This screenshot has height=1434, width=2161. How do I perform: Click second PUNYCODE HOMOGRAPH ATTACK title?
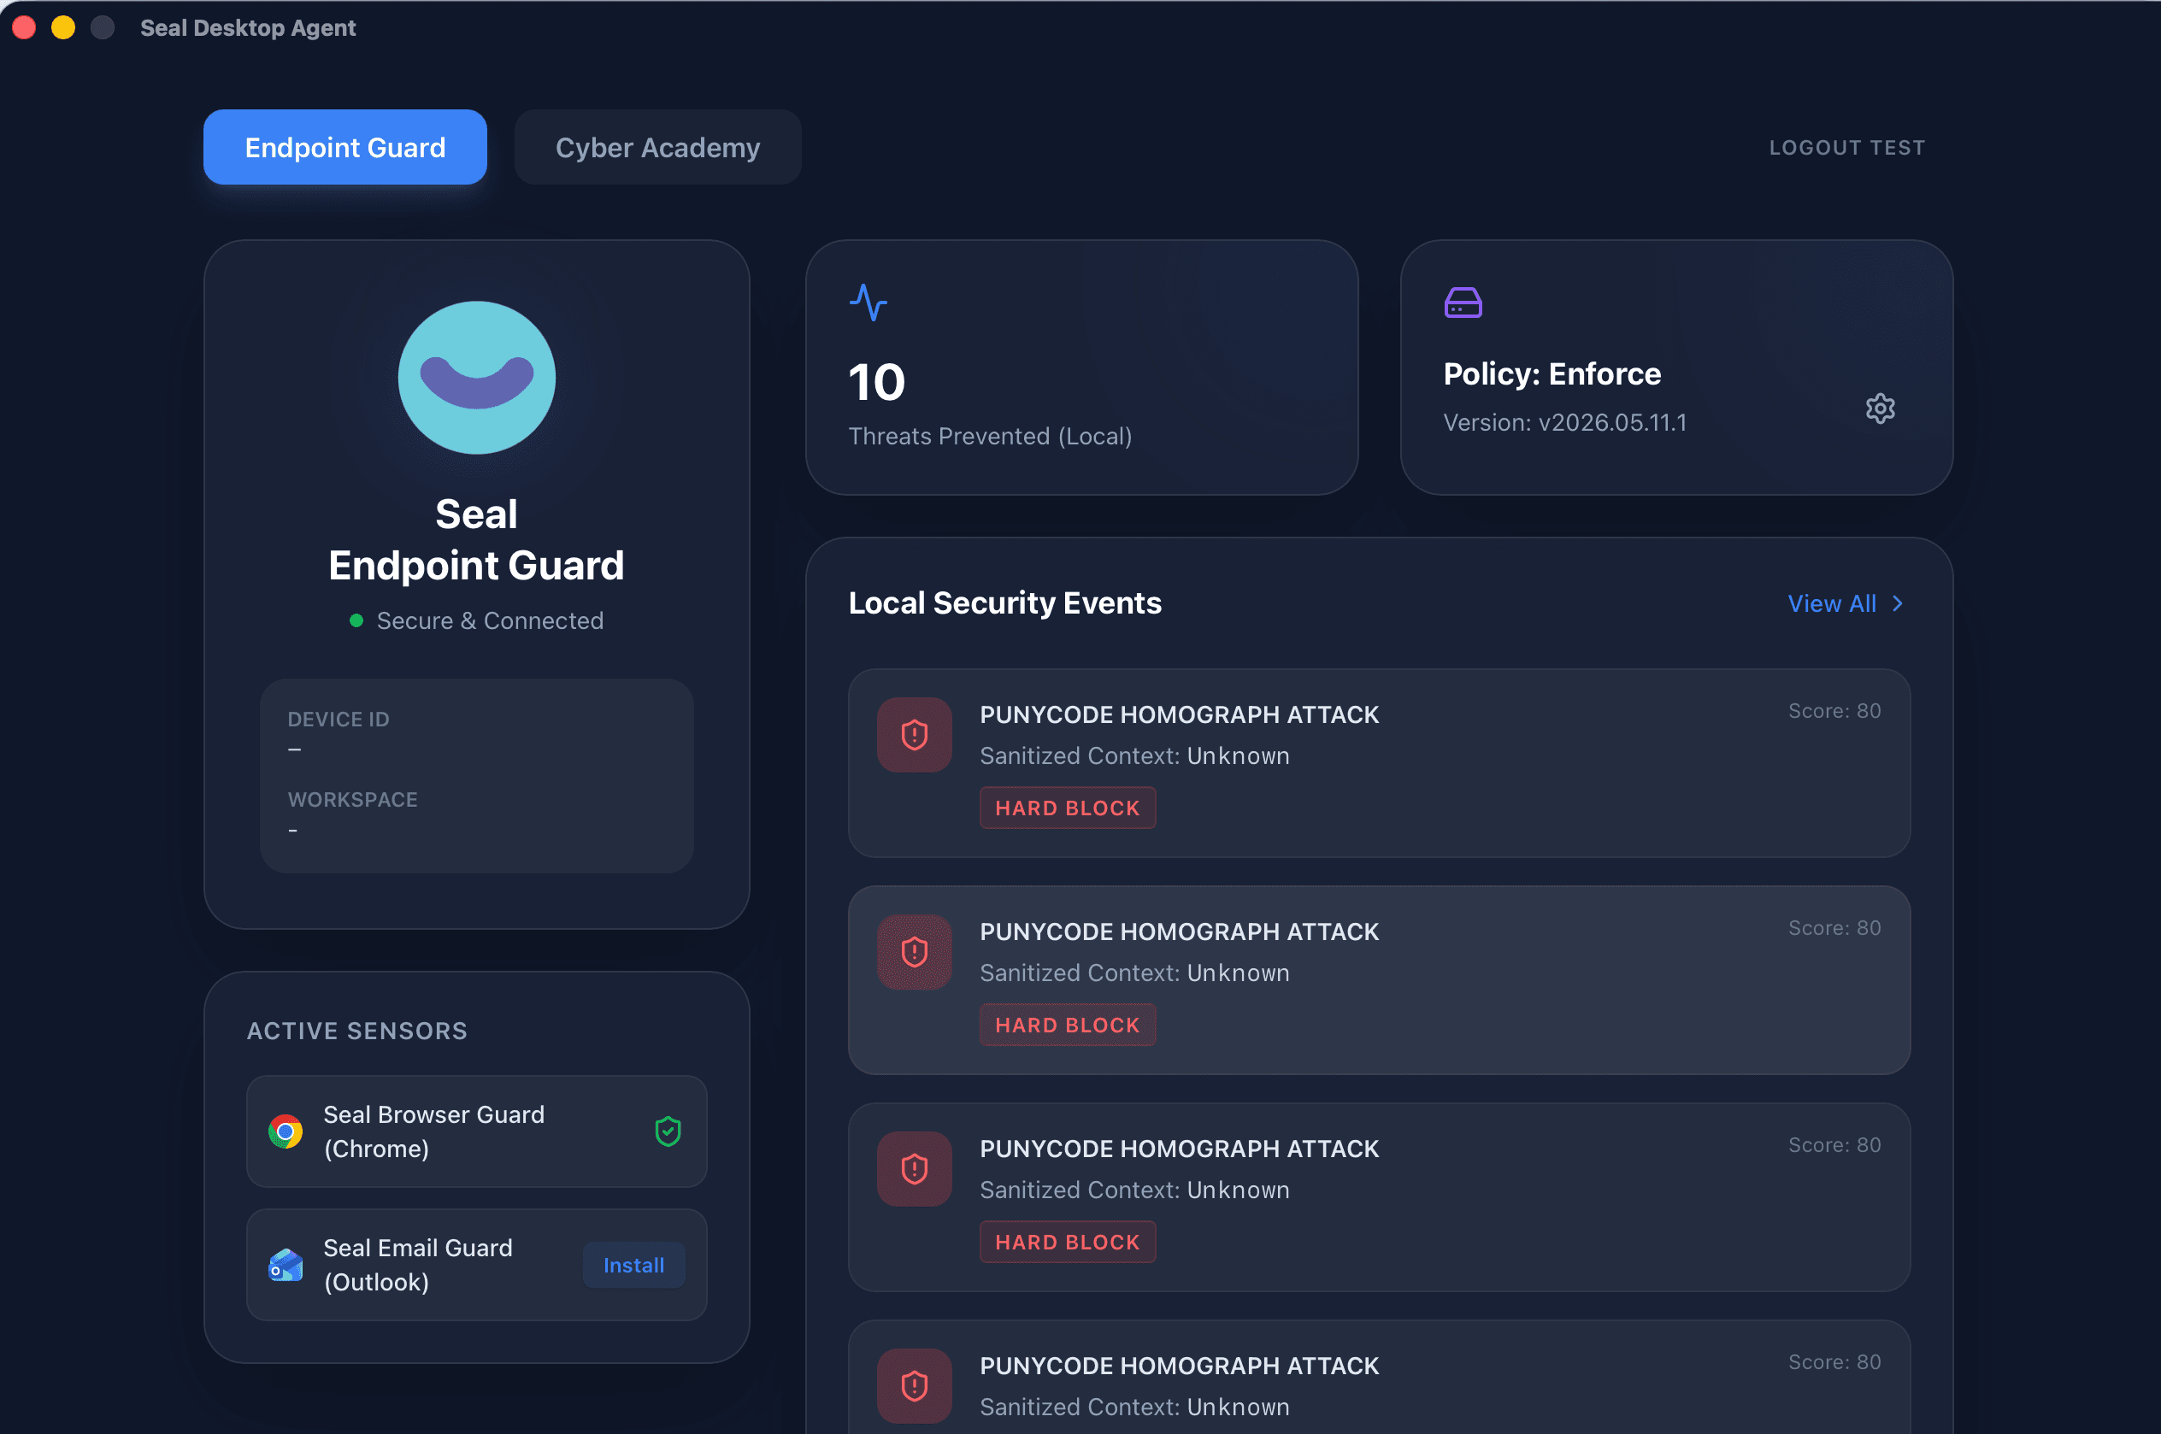tap(1179, 931)
